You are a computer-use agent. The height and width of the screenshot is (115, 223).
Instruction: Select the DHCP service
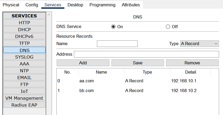[x=24, y=30]
